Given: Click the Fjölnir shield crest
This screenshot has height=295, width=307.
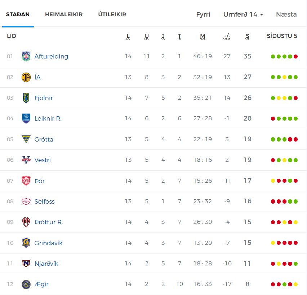Looking at the screenshot, I should 26,98.
